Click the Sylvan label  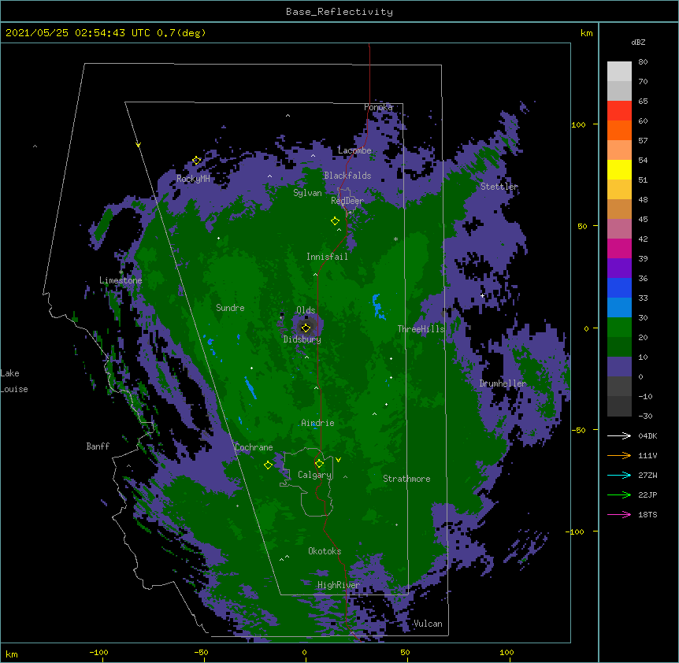tap(307, 193)
